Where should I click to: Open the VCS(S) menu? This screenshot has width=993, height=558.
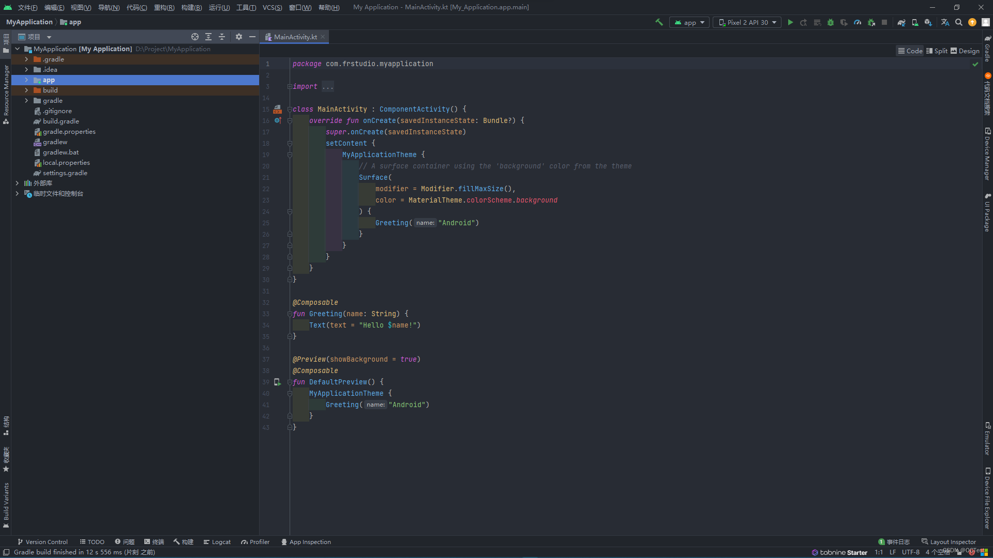[x=272, y=7]
